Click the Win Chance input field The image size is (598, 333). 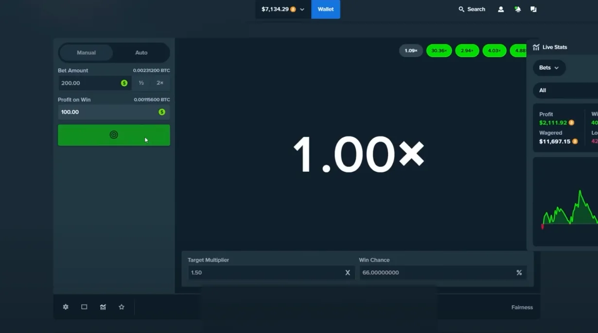tap(443, 273)
